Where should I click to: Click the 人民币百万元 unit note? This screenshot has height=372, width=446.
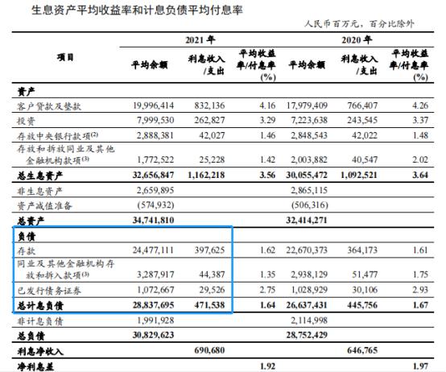tap(332, 23)
